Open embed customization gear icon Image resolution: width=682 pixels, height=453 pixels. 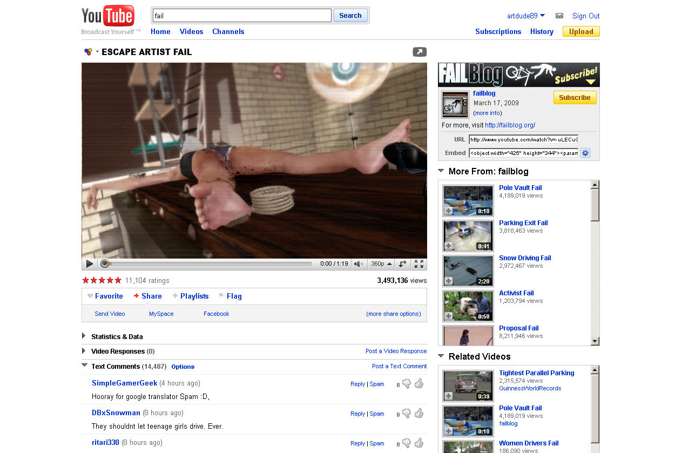(x=585, y=153)
